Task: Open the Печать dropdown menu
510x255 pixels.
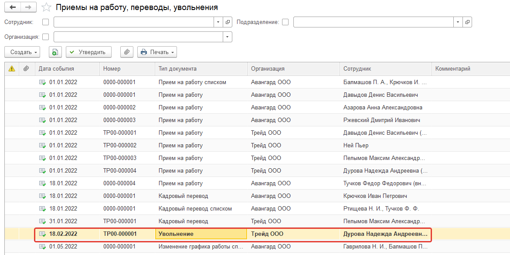Action: pyautogui.click(x=157, y=52)
